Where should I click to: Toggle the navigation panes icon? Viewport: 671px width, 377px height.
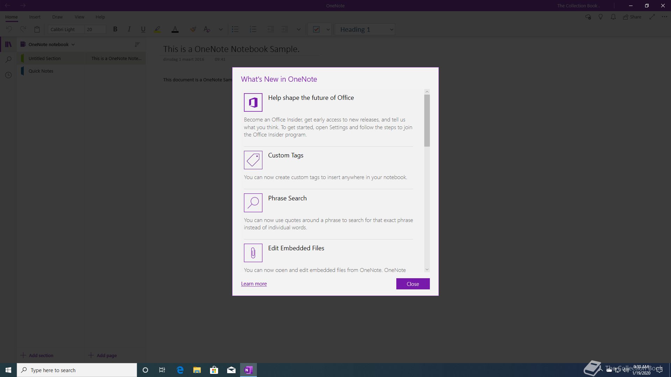[x=8, y=44]
